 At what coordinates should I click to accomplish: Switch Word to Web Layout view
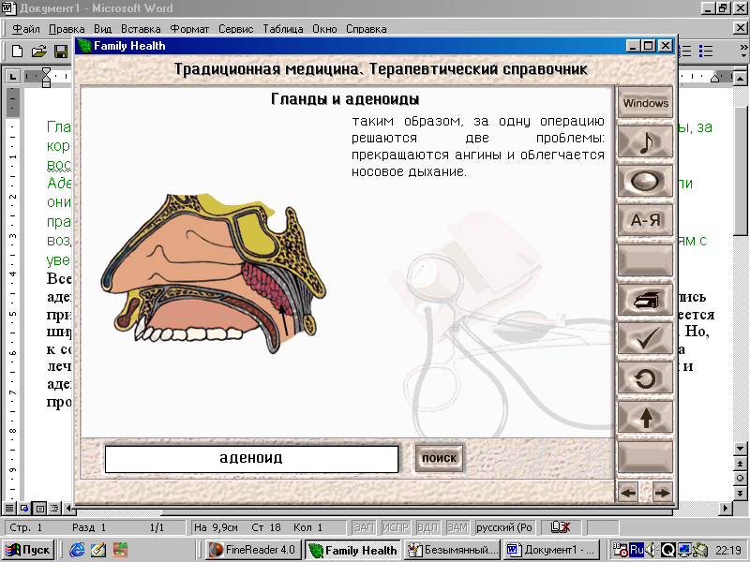click(x=24, y=508)
